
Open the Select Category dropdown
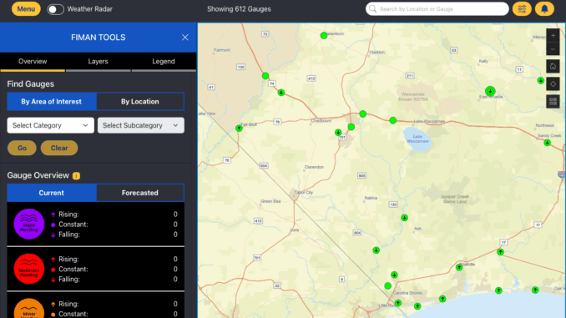[x=51, y=125]
